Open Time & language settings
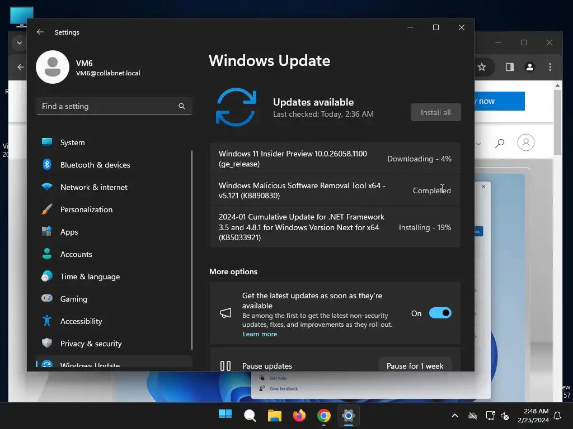Image resolution: width=573 pixels, height=429 pixels. [114, 277]
